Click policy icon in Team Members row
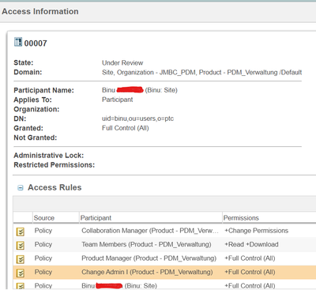The height and width of the screenshot is (290, 316). tap(21, 245)
